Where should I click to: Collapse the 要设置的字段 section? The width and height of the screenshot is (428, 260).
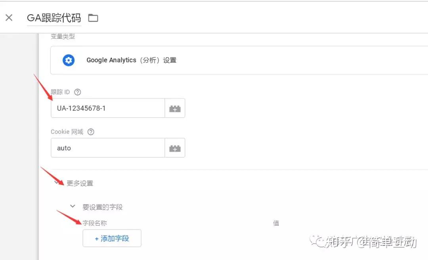(x=73, y=206)
